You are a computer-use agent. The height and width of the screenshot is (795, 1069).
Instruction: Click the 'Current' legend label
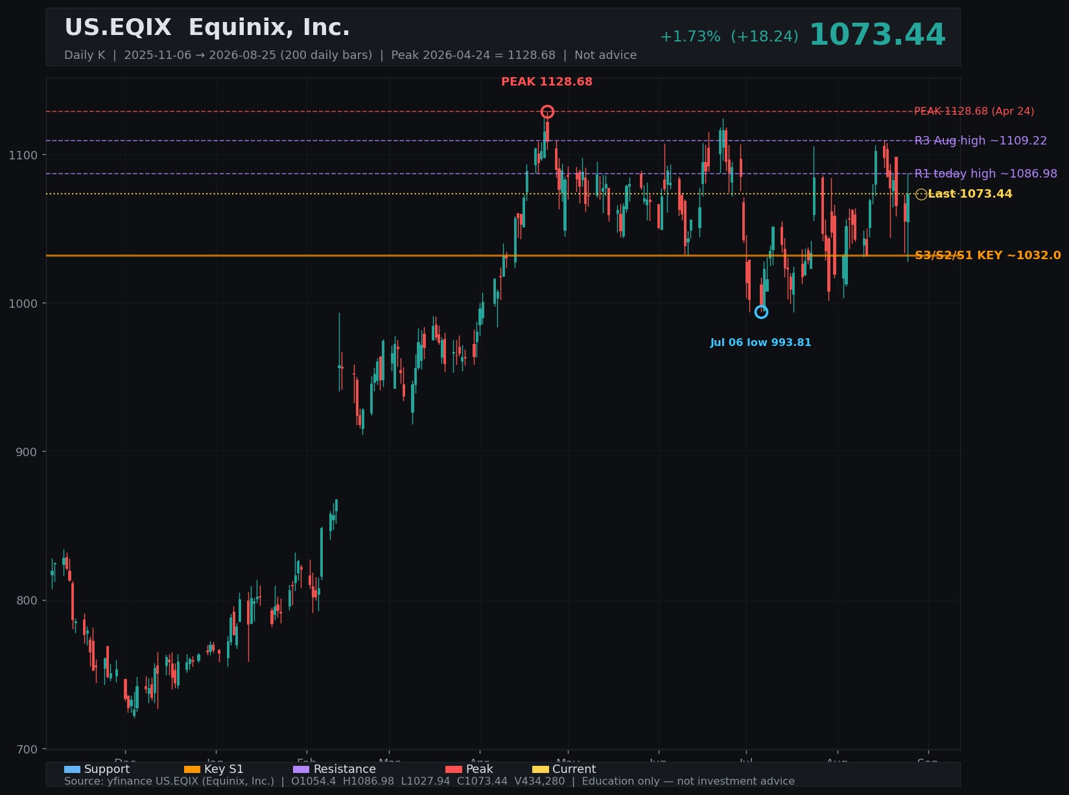pyautogui.click(x=574, y=769)
